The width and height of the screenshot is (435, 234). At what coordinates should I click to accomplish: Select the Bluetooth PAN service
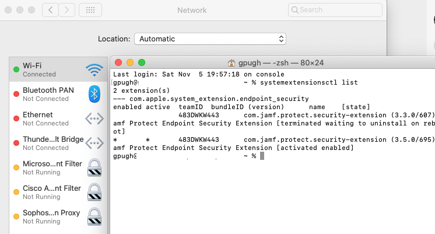(x=58, y=94)
